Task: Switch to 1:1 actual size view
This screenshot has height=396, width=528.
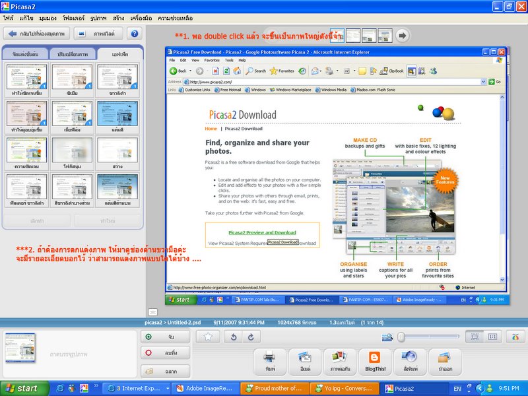Action: pyautogui.click(x=492, y=337)
